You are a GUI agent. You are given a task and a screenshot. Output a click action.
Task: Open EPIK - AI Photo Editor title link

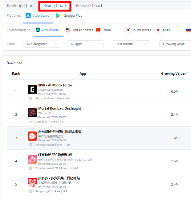tap(55, 85)
